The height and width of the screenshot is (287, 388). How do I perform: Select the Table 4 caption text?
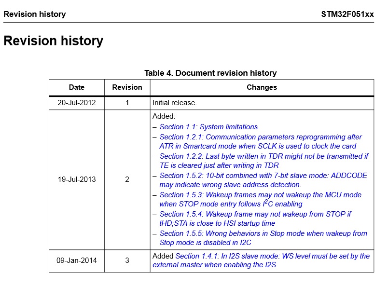point(210,73)
